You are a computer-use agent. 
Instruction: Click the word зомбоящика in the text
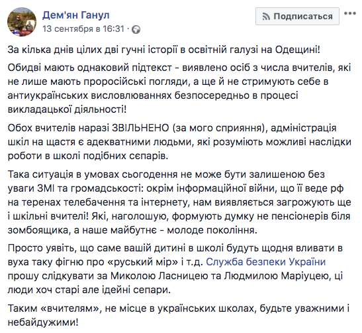pyautogui.click(x=39, y=230)
